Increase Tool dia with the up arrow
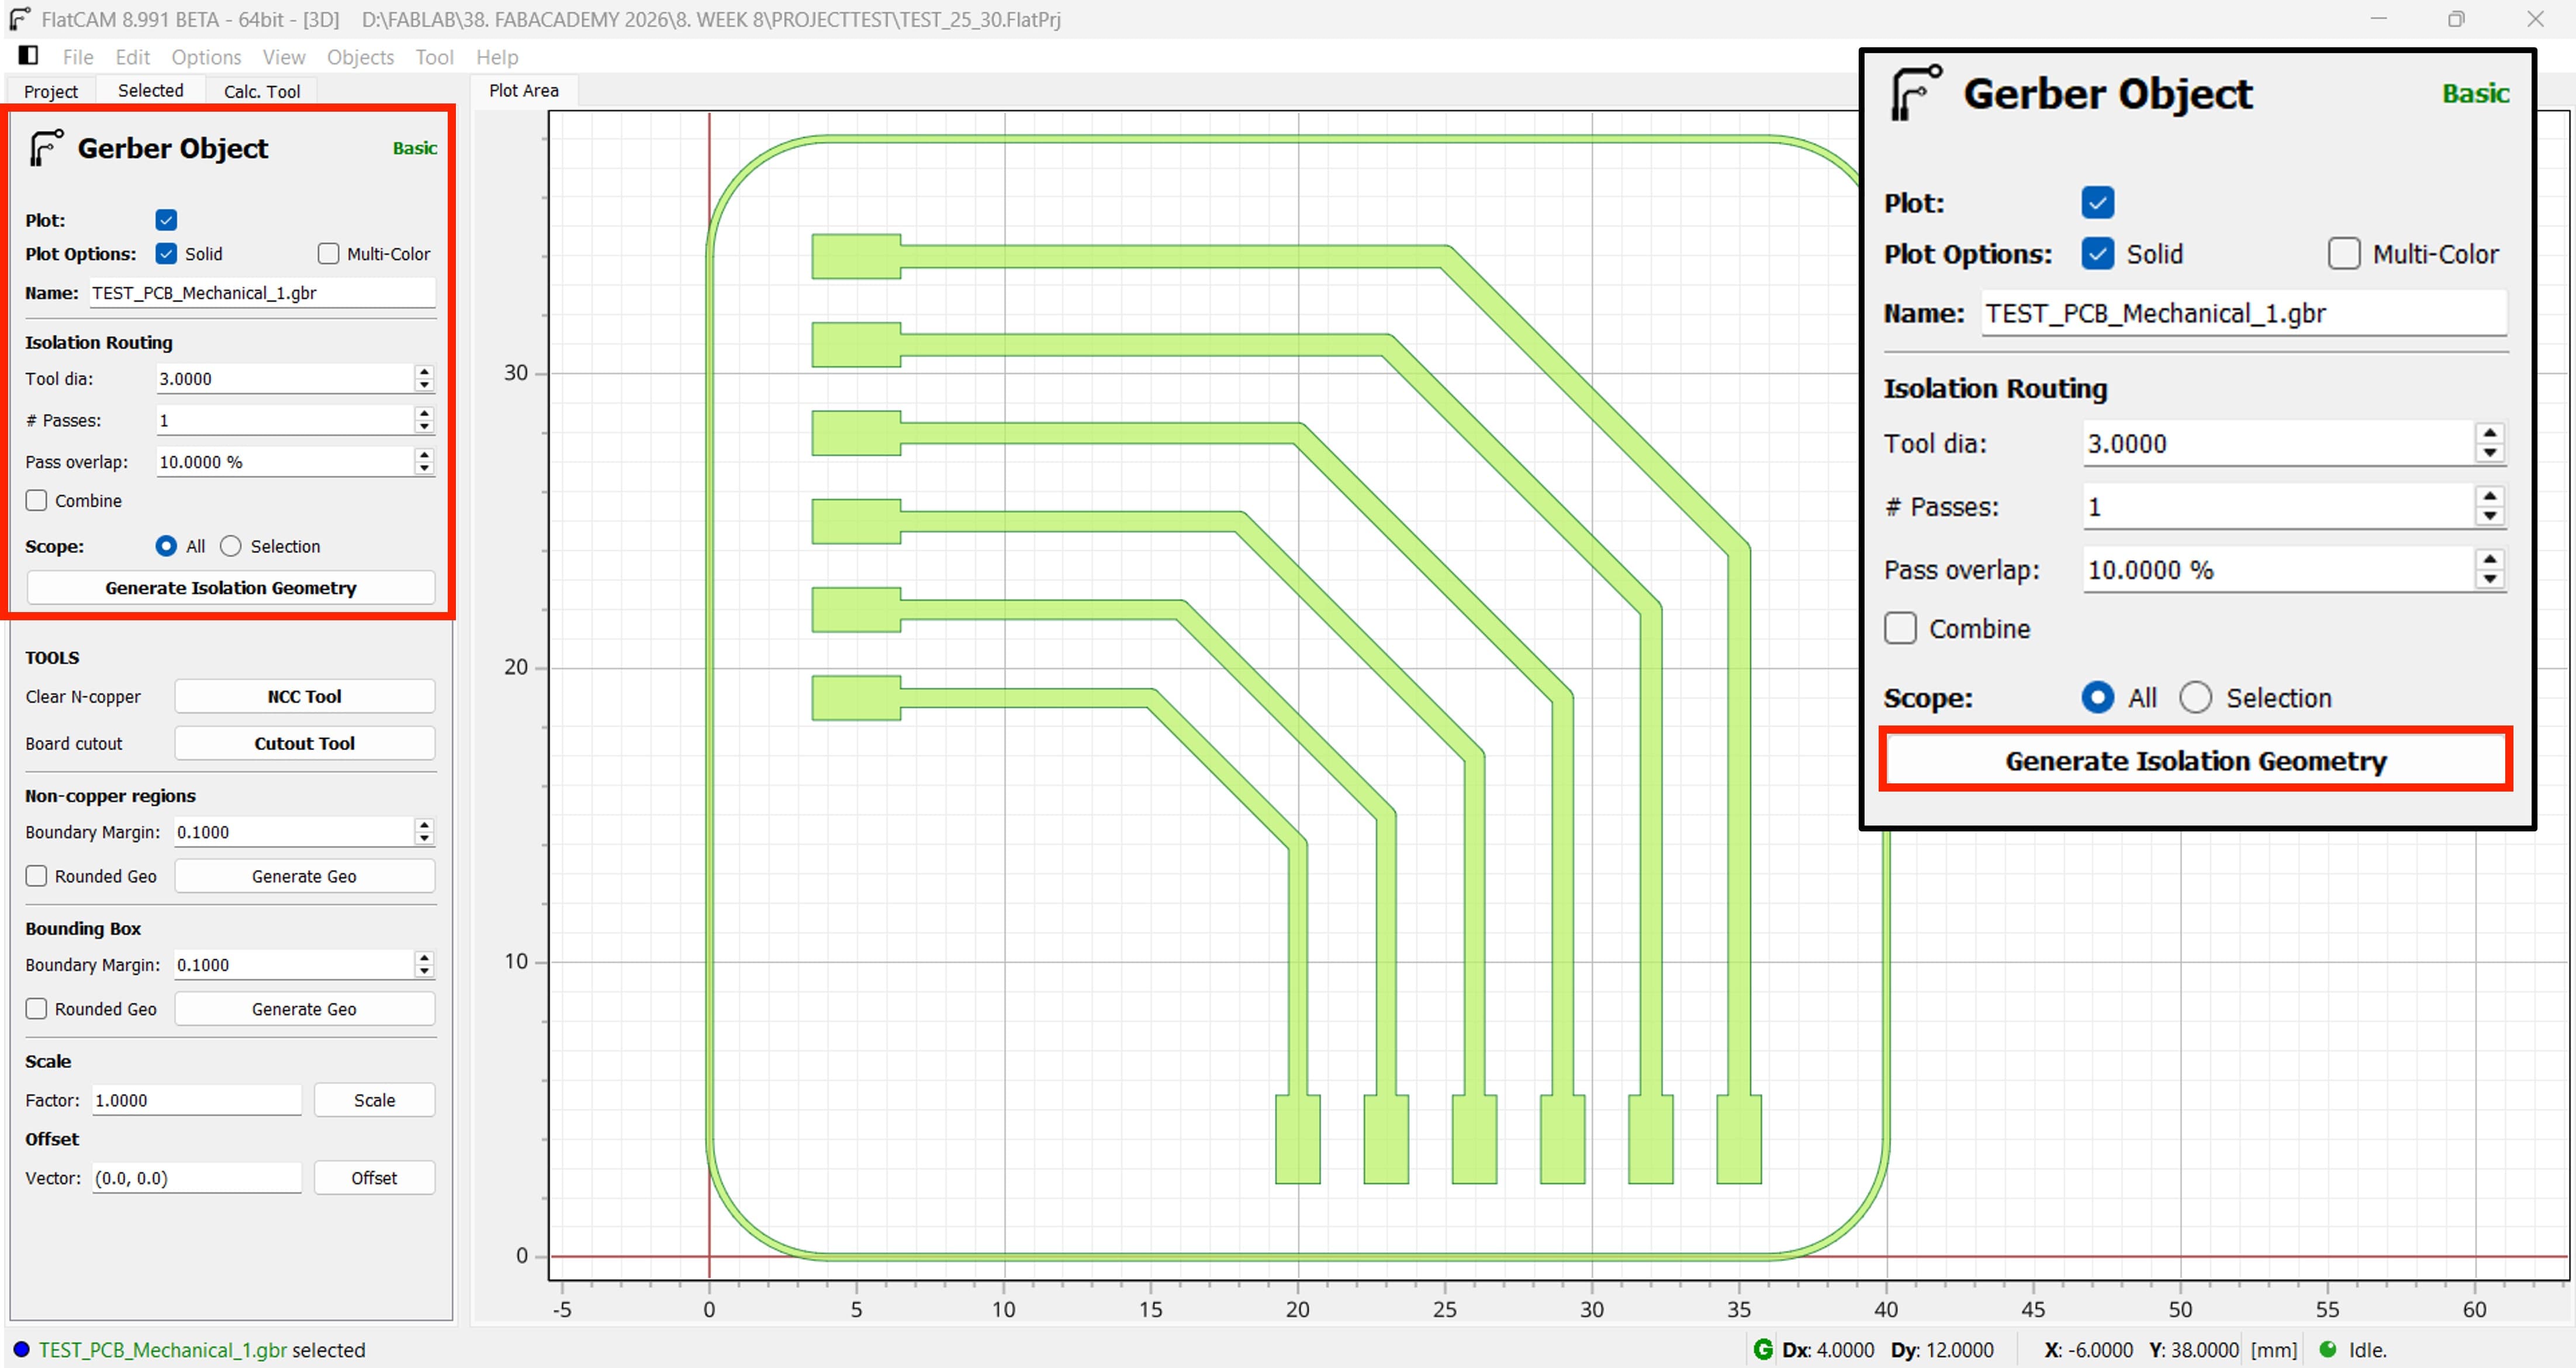The width and height of the screenshot is (2576, 1368). tap(424, 372)
